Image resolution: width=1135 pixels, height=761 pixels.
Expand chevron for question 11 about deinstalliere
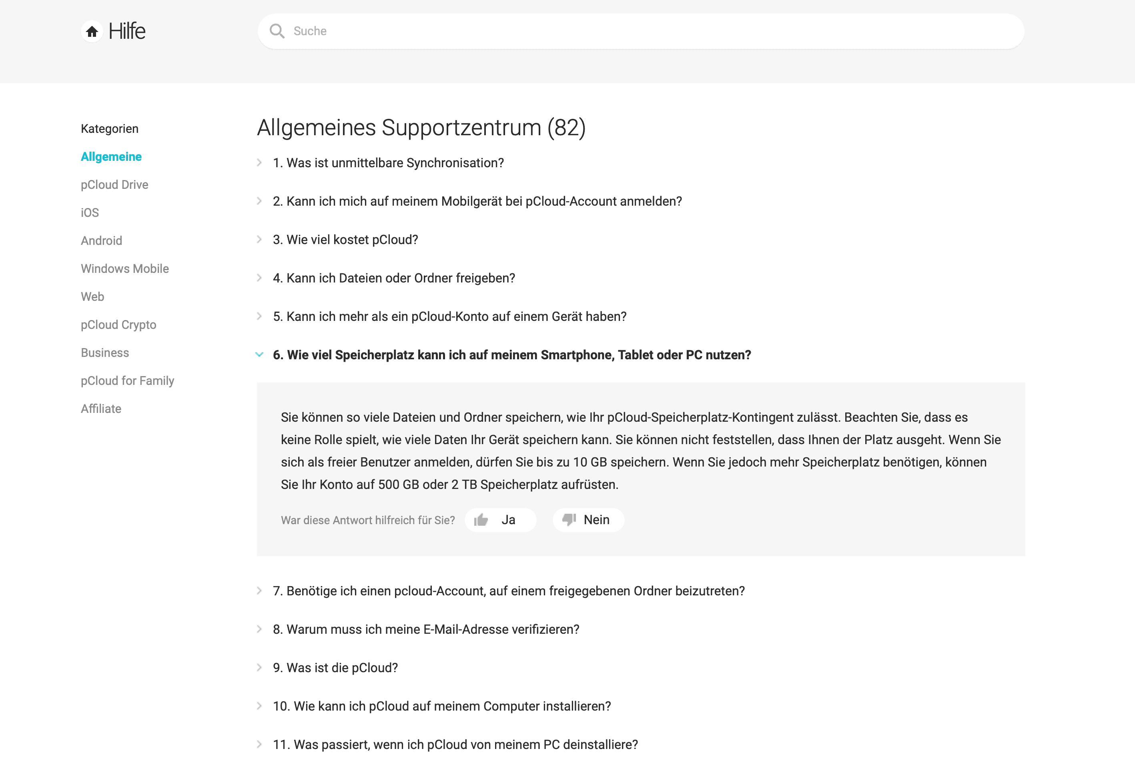pos(259,745)
